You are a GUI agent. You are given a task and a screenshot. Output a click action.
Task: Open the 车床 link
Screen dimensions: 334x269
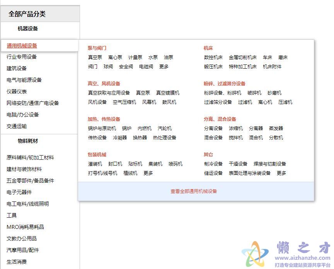click(268, 58)
